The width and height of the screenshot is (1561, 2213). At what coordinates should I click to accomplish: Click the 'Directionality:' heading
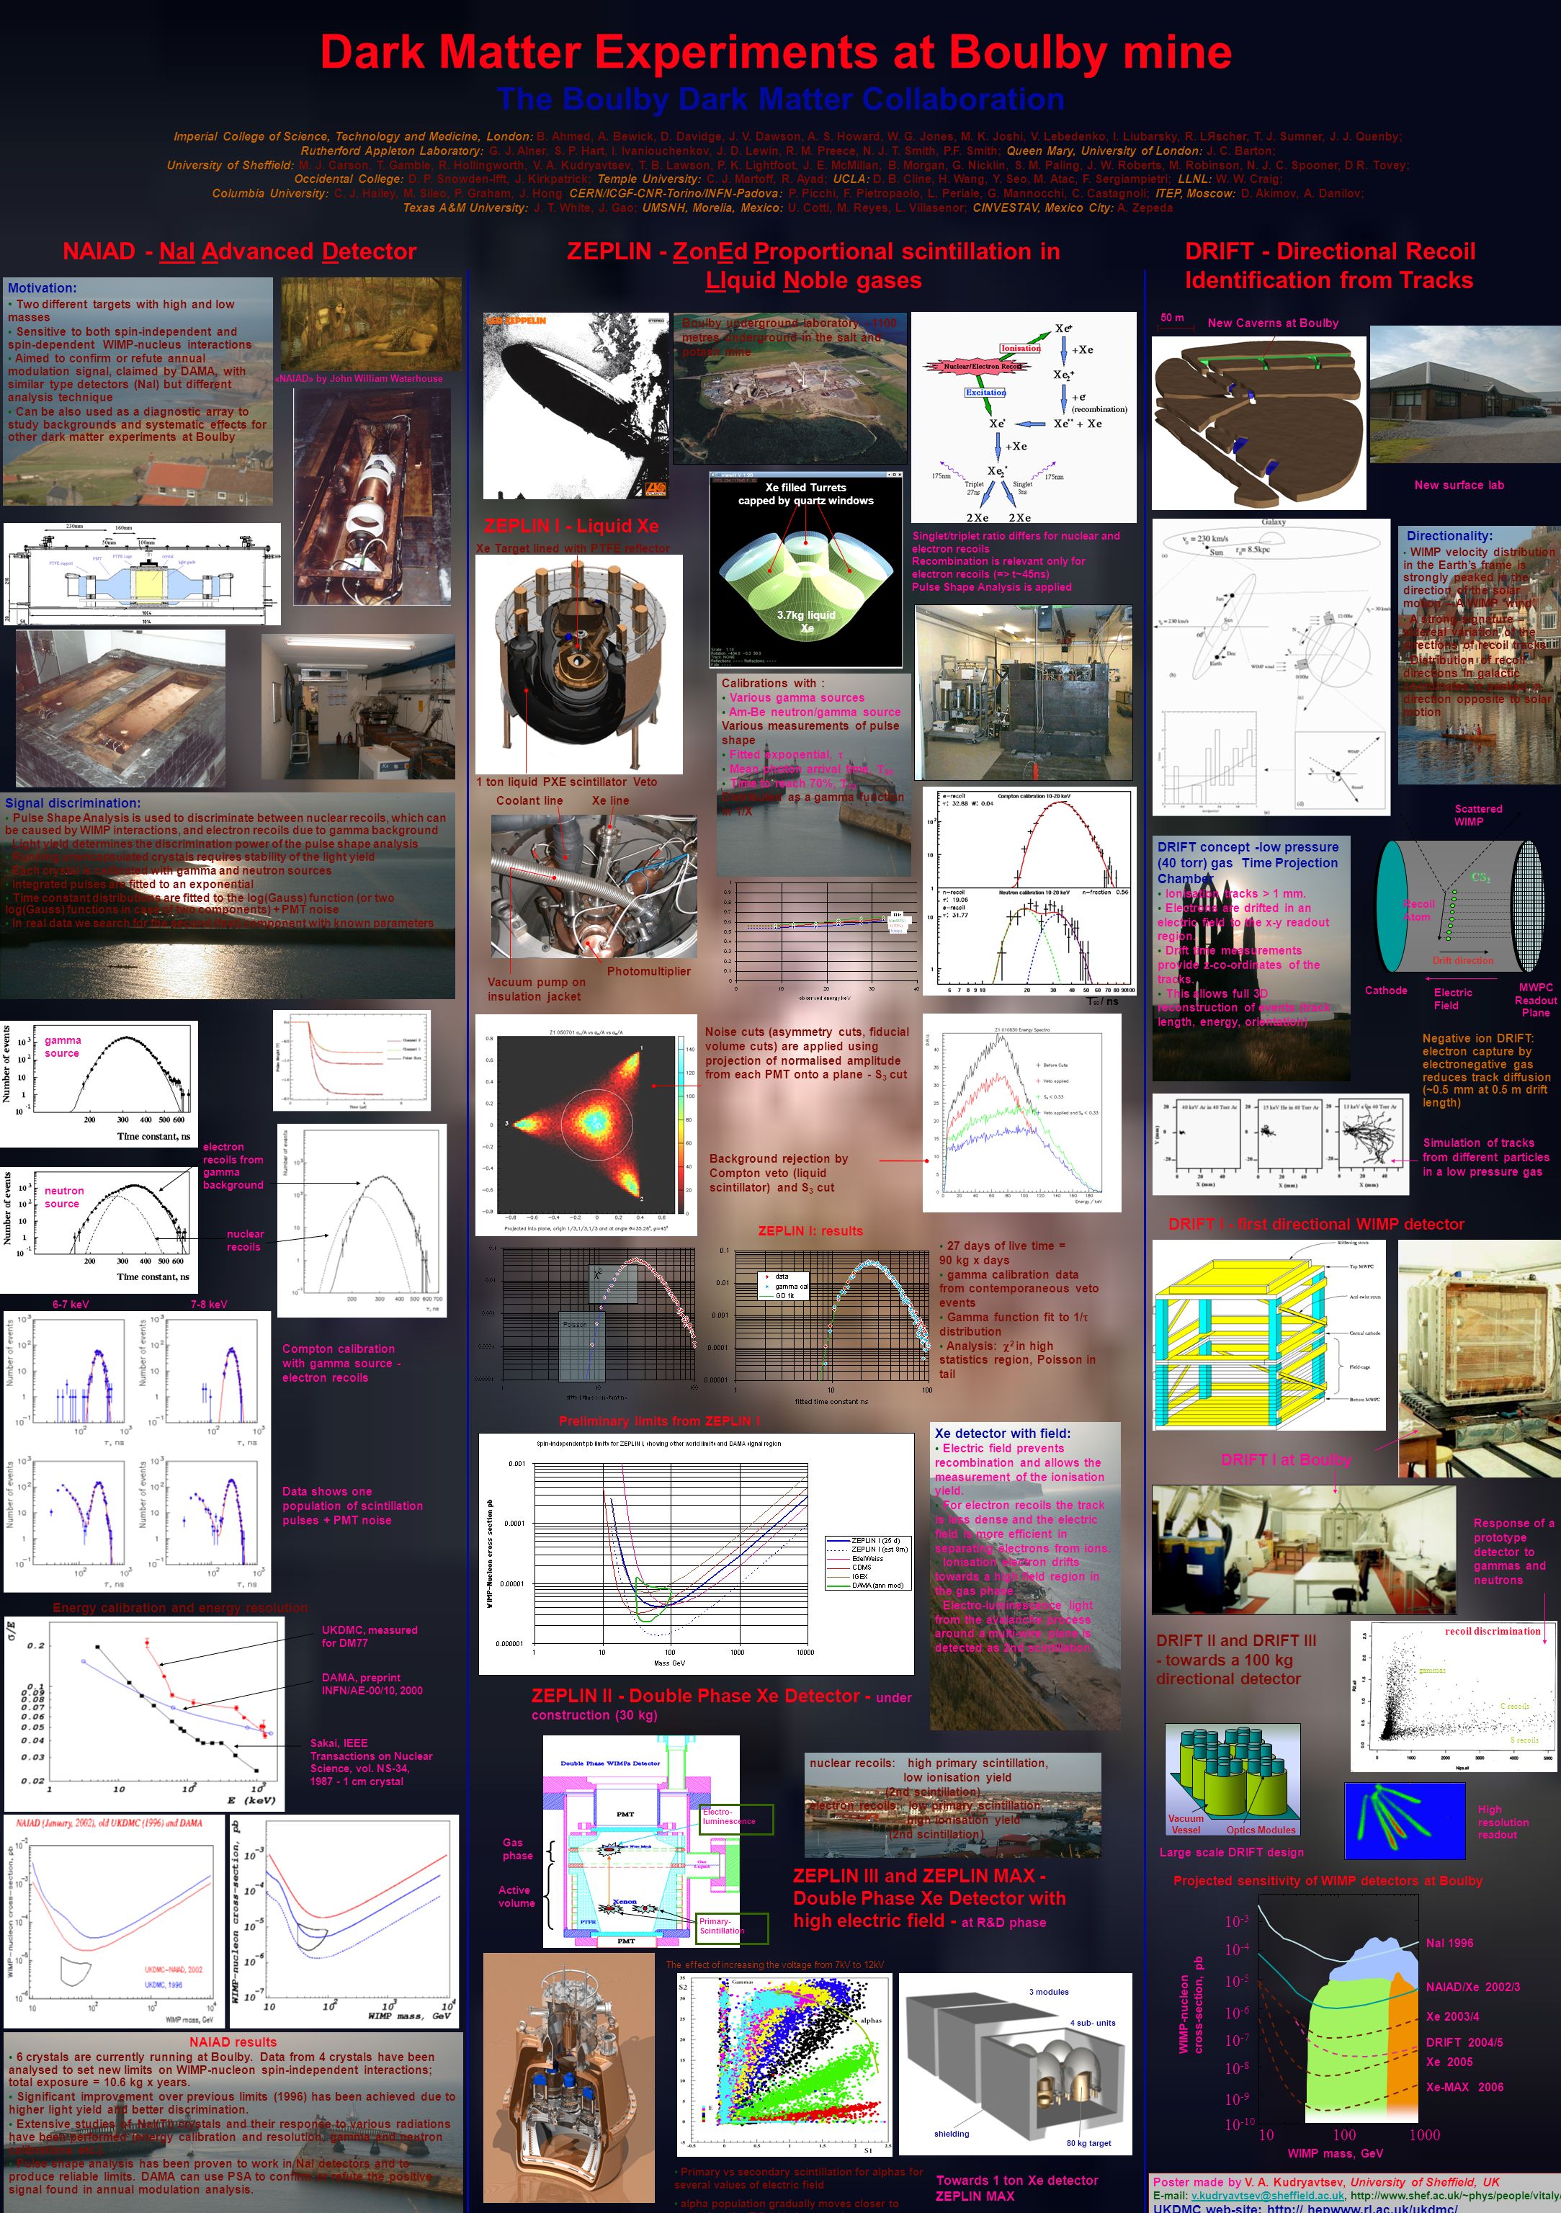point(1449,536)
